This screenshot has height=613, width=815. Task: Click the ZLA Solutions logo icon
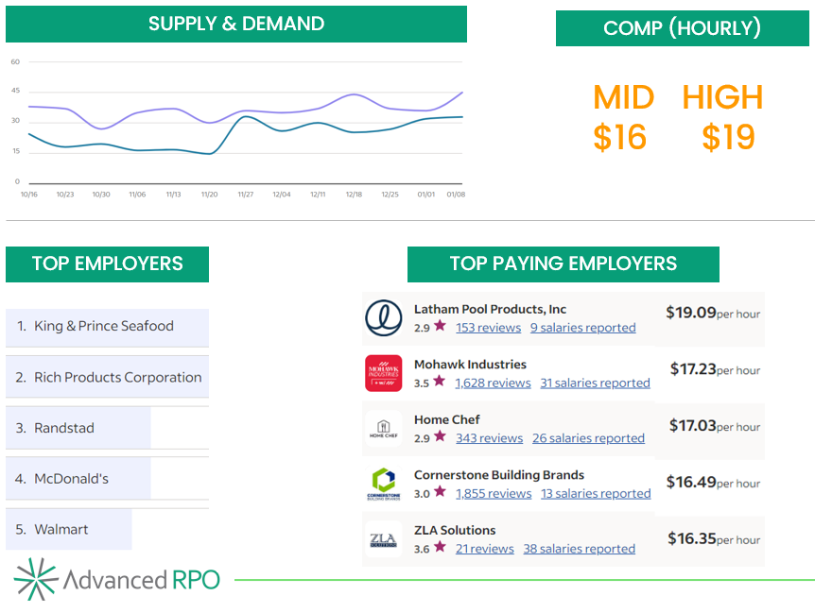point(383,539)
